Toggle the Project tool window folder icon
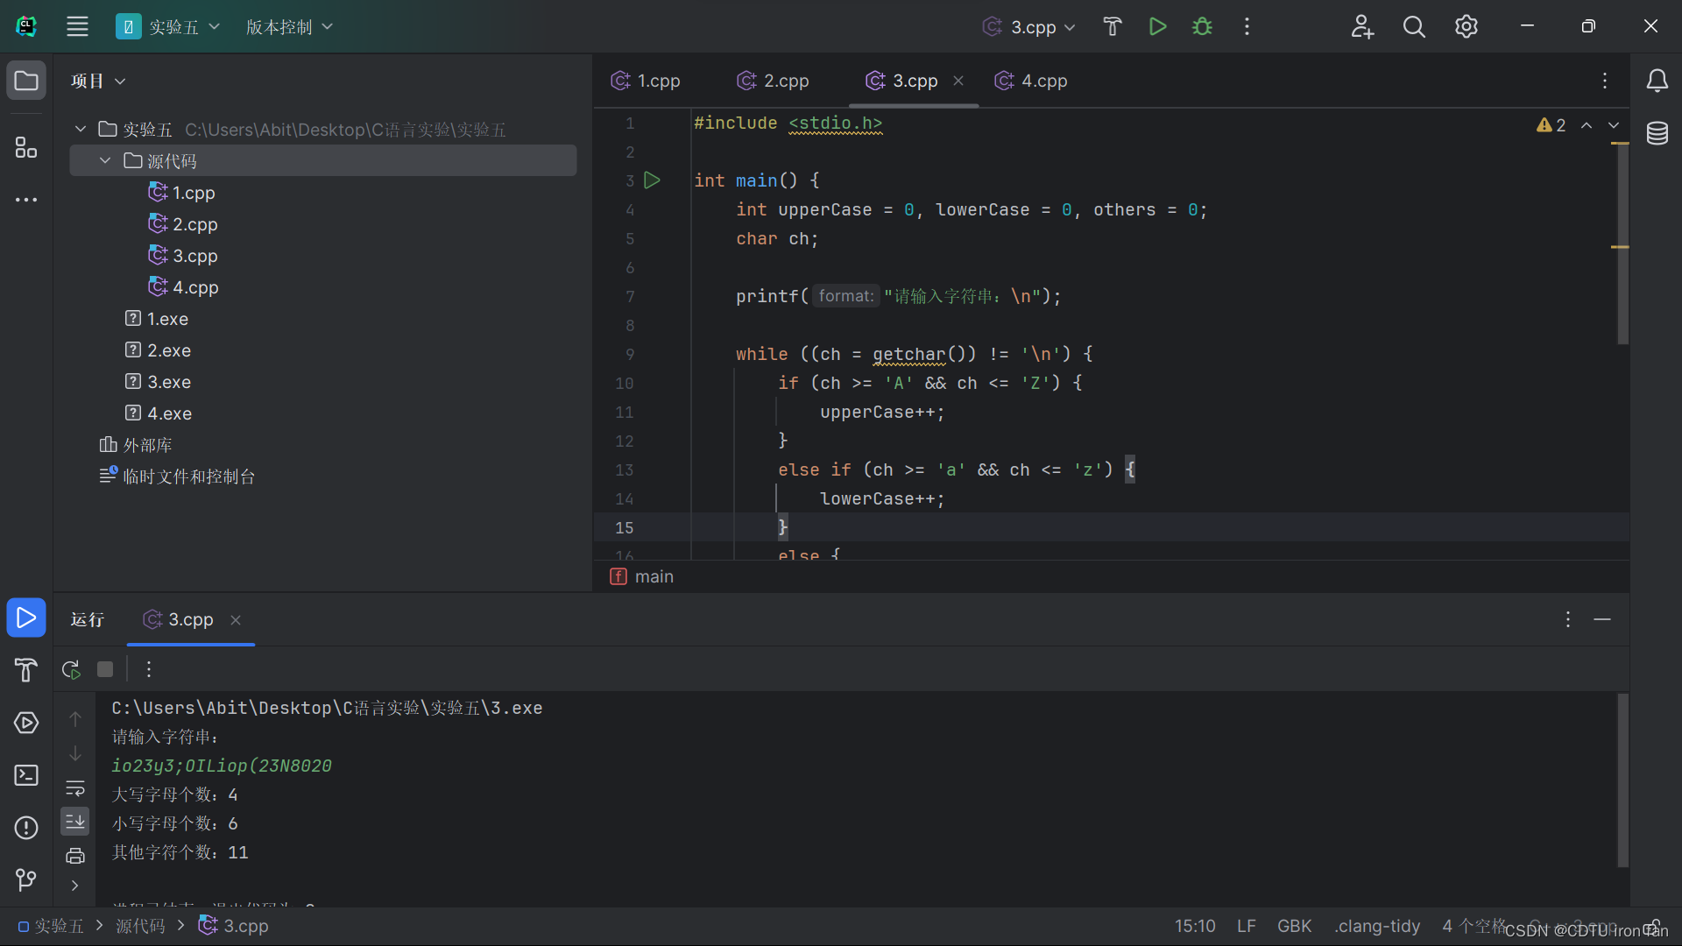 26,81
